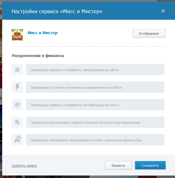Click the cursor payments confirmation icon
Image resolution: width=175 pixels, height=178 pixels.
click(x=17, y=122)
